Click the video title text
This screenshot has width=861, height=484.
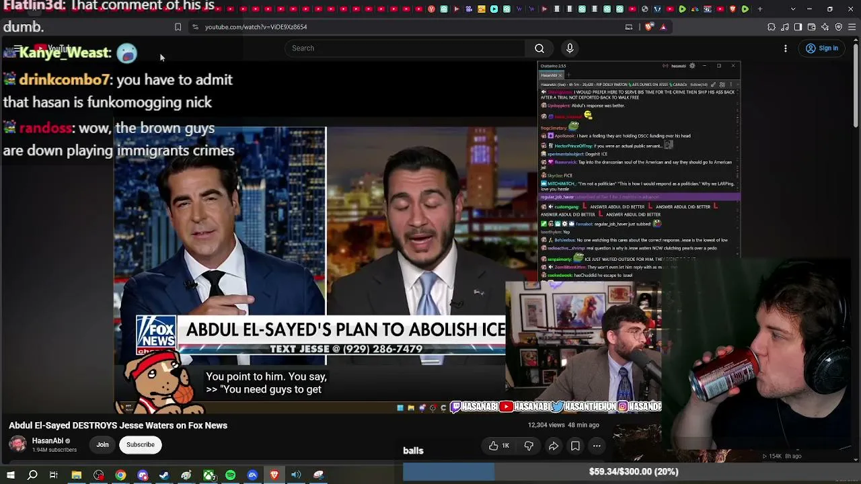(x=118, y=426)
